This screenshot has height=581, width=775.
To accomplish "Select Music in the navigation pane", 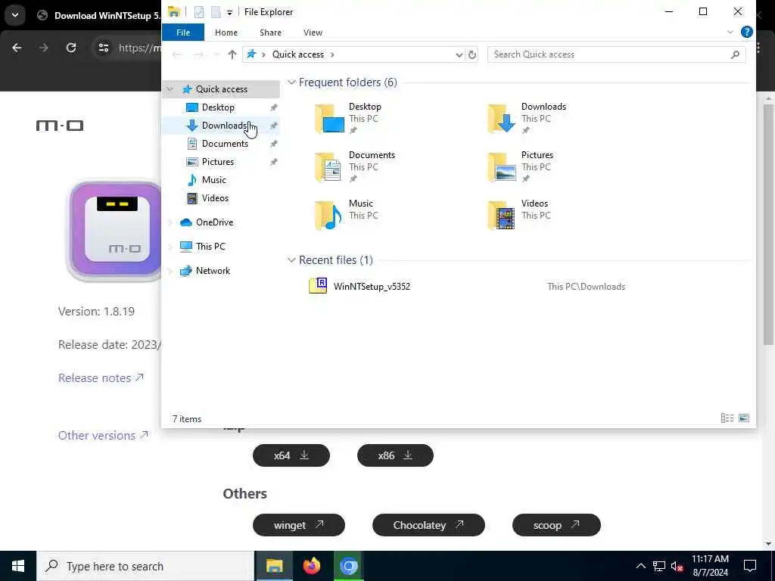I will coord(213,180).
